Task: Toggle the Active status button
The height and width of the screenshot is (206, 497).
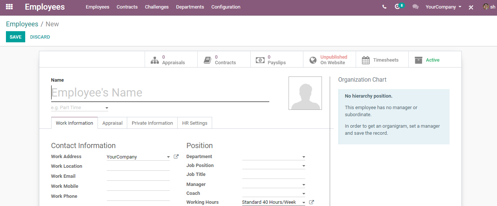Action: pos(435,60)
